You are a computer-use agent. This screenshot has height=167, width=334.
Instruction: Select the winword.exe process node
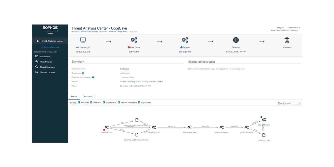(x=154, y=127)
